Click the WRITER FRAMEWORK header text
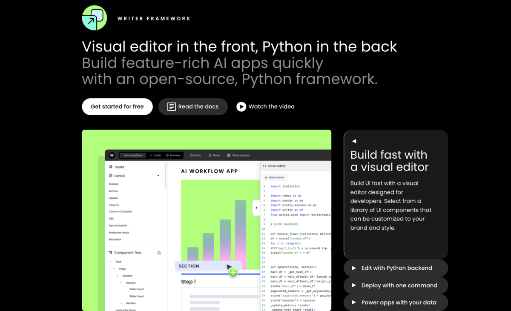This screenshot has height=311, width=511. click(x=154, y=18)
